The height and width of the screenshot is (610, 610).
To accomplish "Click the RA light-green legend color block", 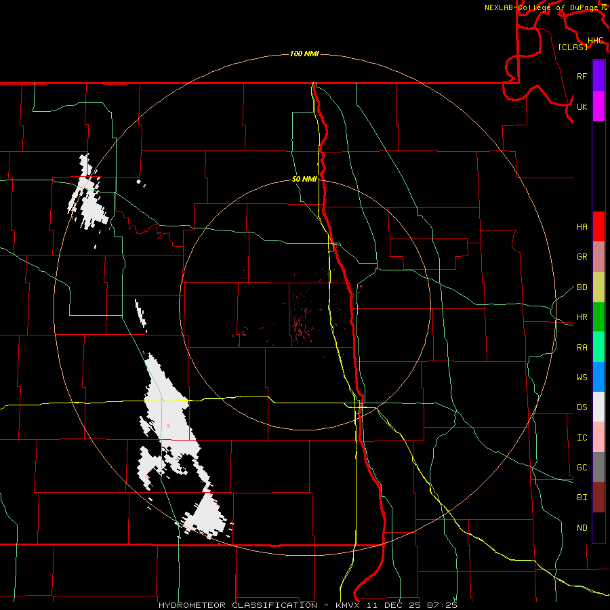I will (598, 347).
